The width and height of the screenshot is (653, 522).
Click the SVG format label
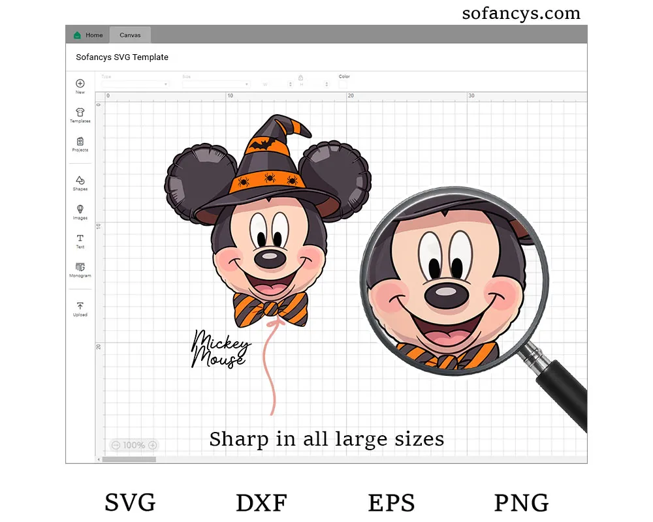130,502
